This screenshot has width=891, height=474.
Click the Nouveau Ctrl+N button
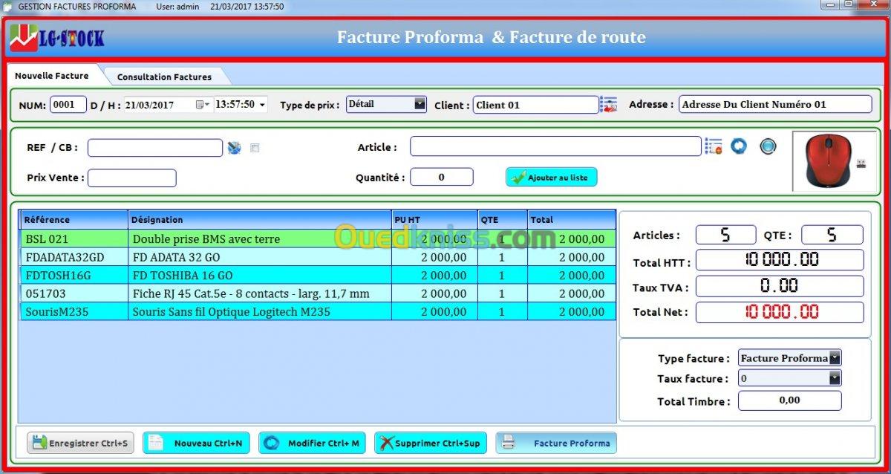197,444
